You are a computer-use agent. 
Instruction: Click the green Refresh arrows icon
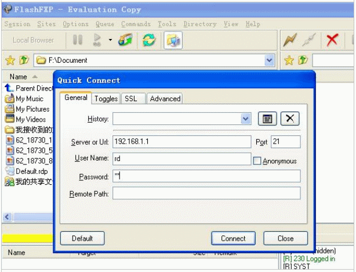click(x=149, y=40)
